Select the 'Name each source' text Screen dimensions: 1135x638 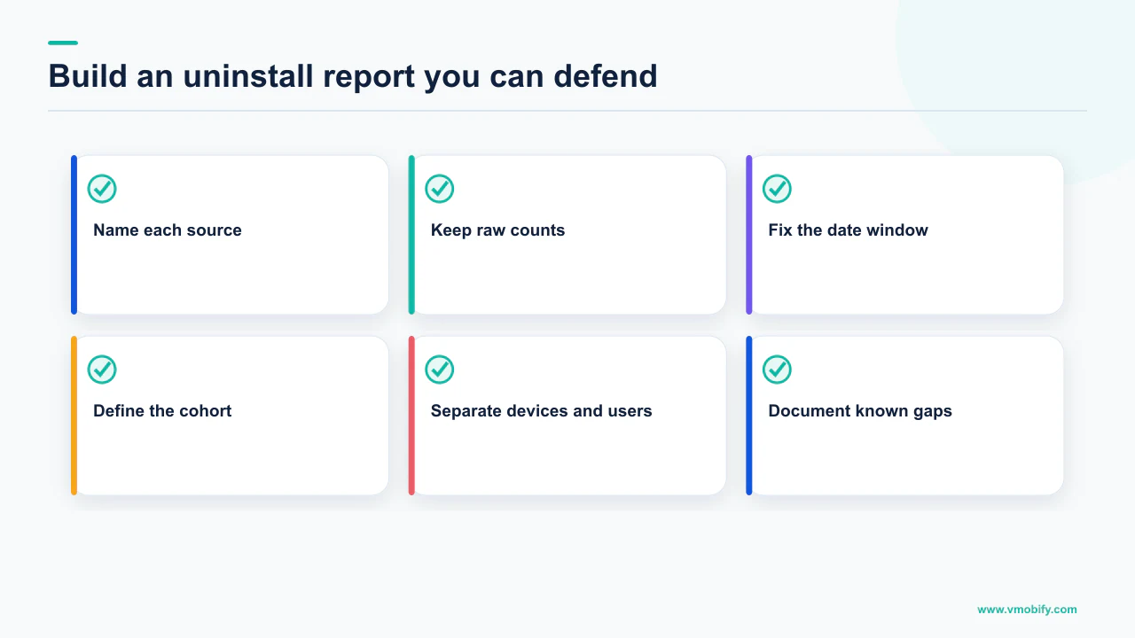pyautogui.click(x=168, y=230)
